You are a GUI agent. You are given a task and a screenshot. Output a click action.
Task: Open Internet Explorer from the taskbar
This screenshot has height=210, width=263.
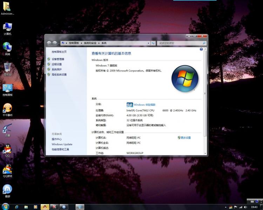(16, 207)
